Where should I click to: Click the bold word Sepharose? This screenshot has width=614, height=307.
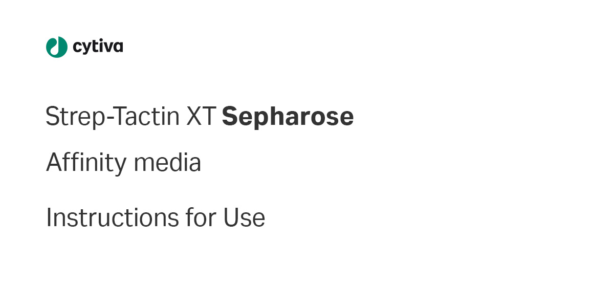[288, 118]
